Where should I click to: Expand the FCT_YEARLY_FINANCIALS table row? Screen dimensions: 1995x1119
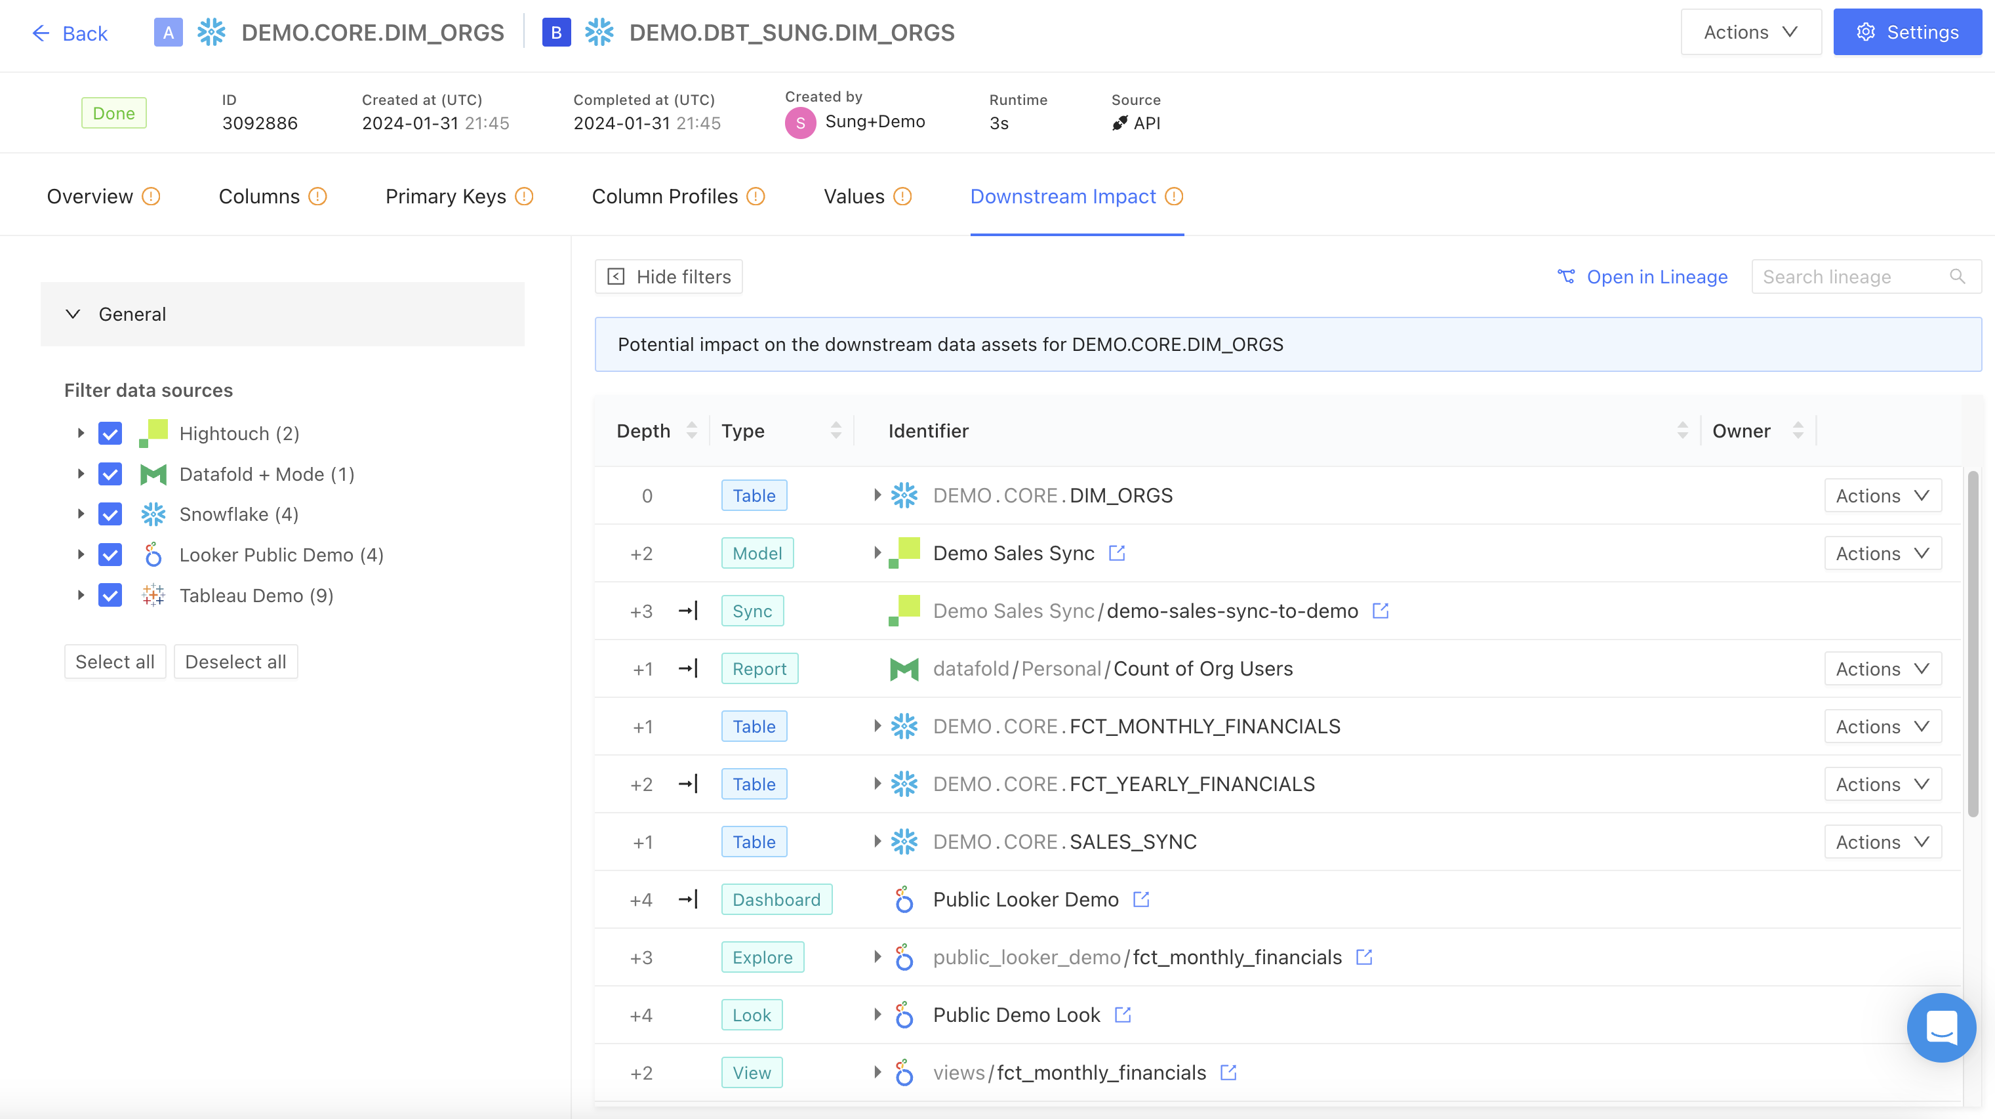(x=877, y=784)
